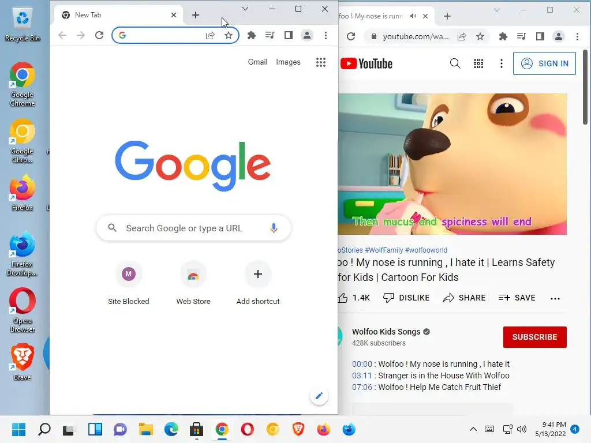
Task: Go forward in the New Tab window
Action: [x=81, y=35]
